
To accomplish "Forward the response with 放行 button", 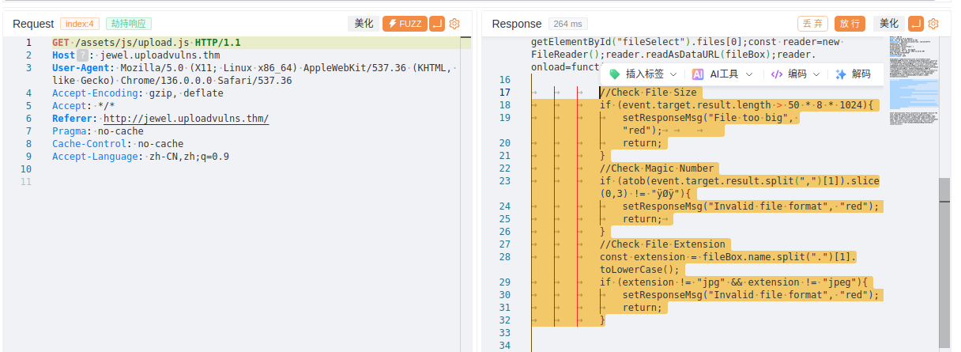I will (850, 24).
